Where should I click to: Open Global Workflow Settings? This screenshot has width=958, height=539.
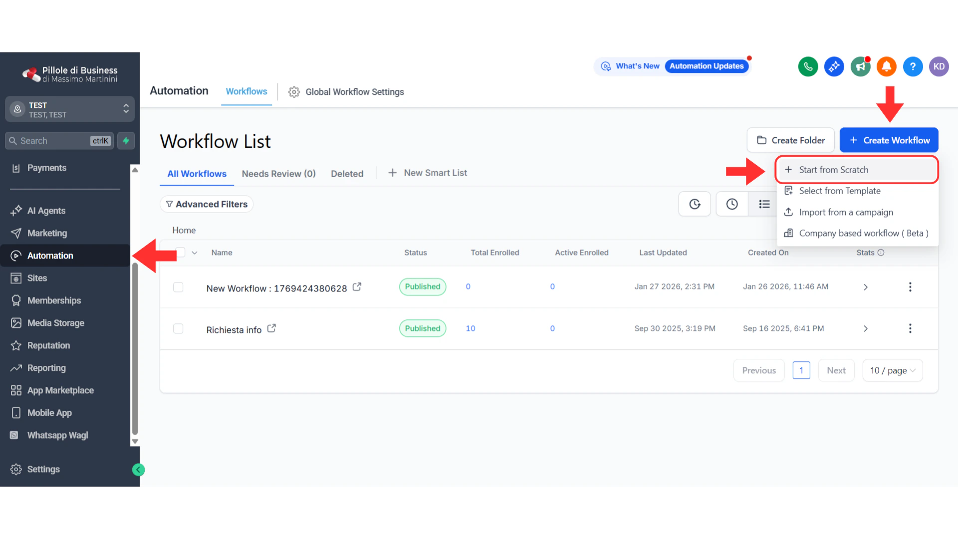[355, 91]
